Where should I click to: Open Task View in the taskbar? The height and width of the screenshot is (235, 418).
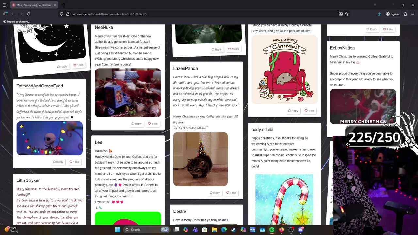[x=176, y=230]
